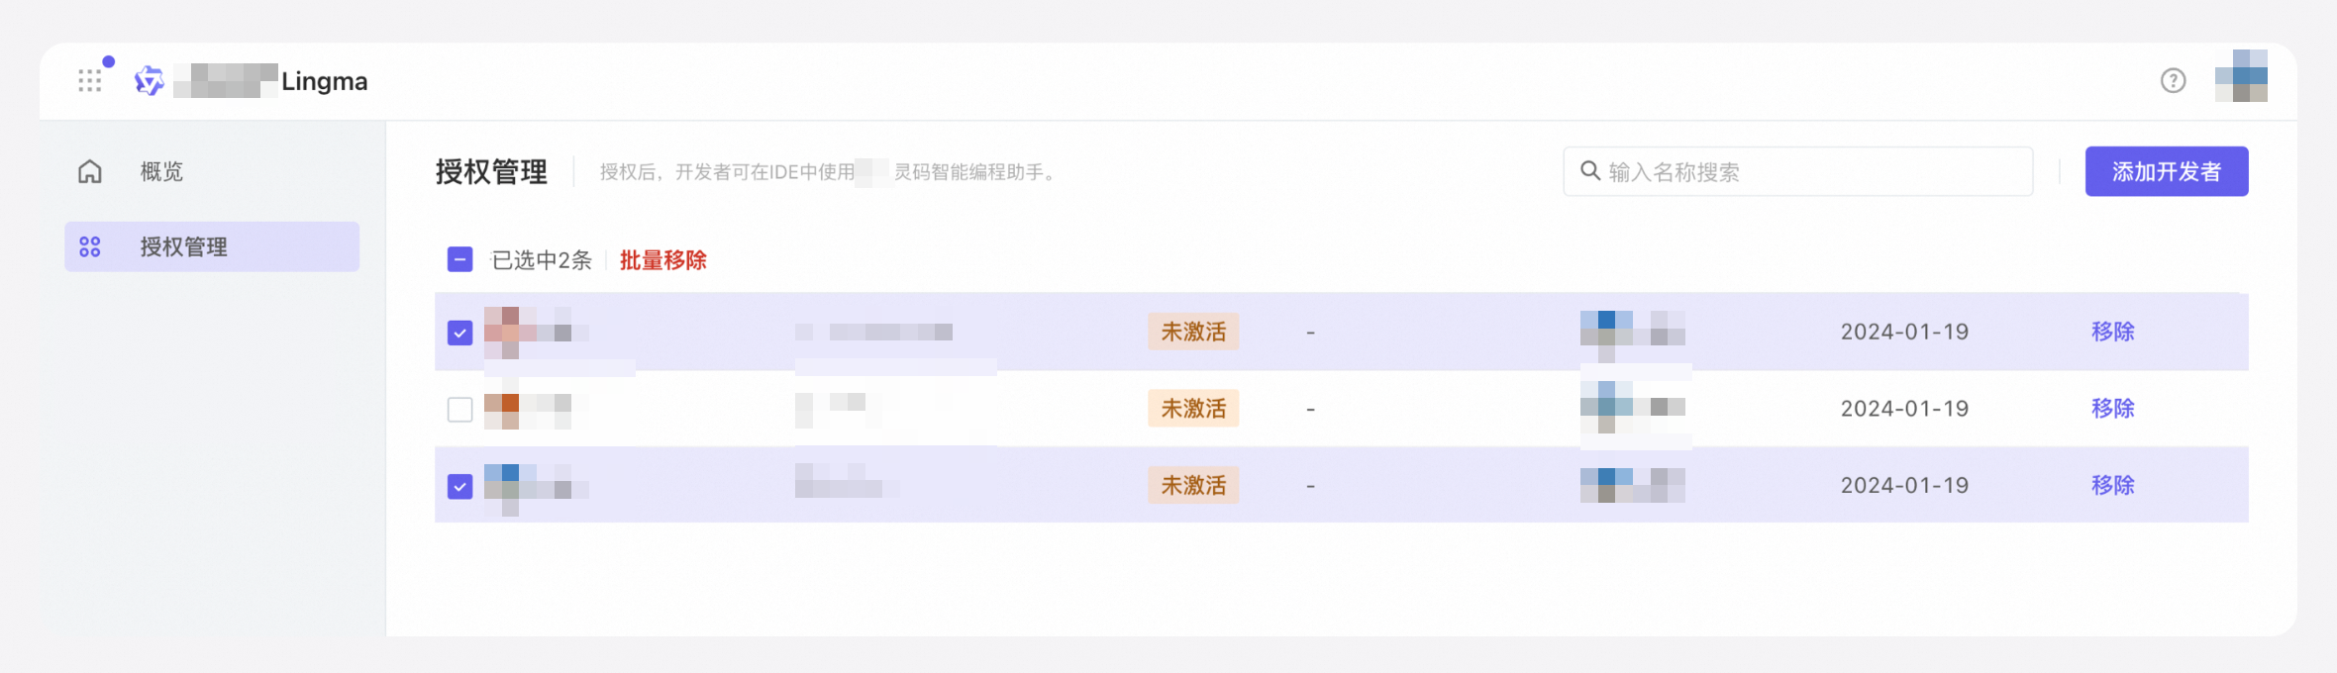Click the home icon beside 概览

[90, 171]
